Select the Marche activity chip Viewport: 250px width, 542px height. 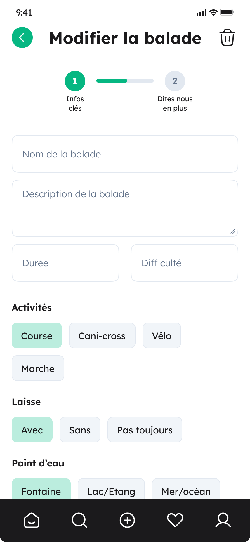click(38, 368)
